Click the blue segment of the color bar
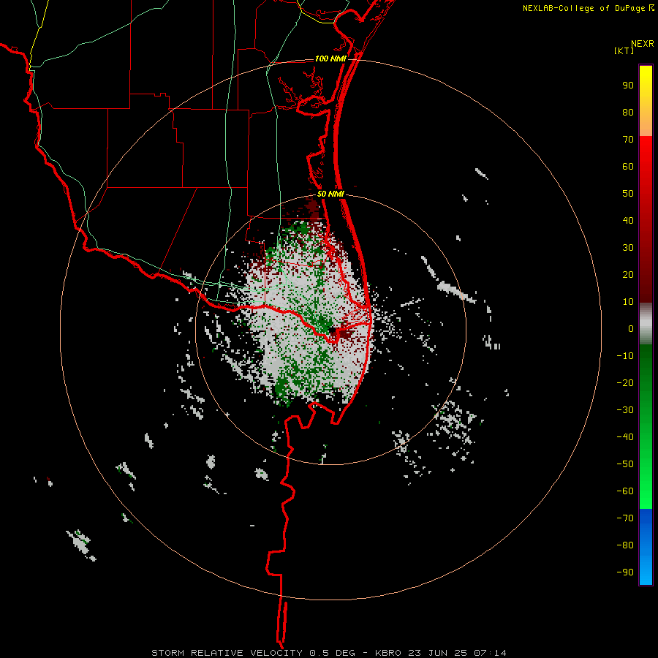This screenshot has height=658, width=658. (646, 547)
